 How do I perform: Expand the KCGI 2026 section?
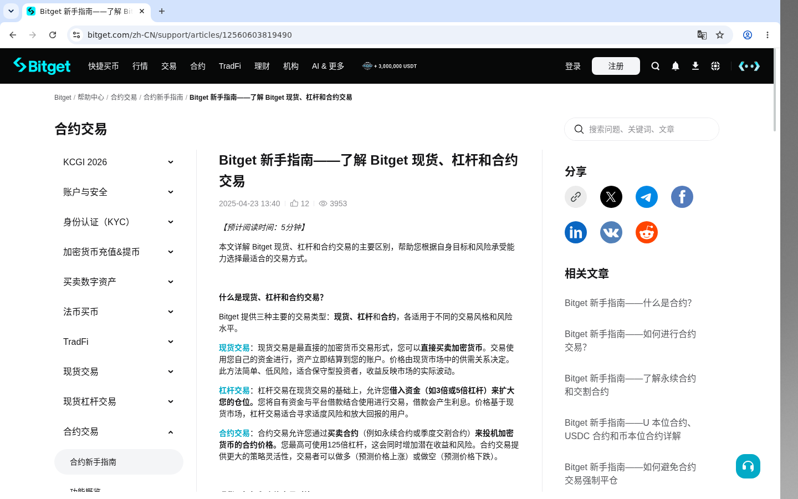pyautogui.click(x=119, y=162)
